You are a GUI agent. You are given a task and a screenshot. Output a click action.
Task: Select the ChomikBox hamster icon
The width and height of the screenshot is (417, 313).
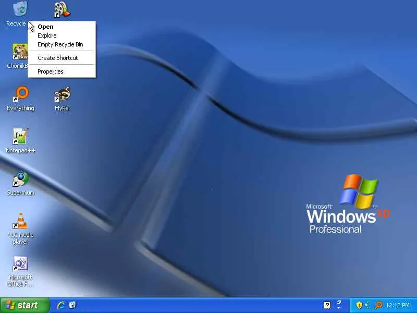[x=20, y=52]
